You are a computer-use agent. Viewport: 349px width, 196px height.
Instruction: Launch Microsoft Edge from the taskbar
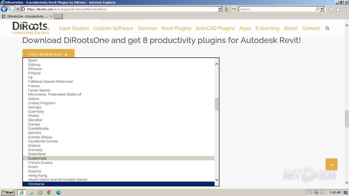coord(59,192)
